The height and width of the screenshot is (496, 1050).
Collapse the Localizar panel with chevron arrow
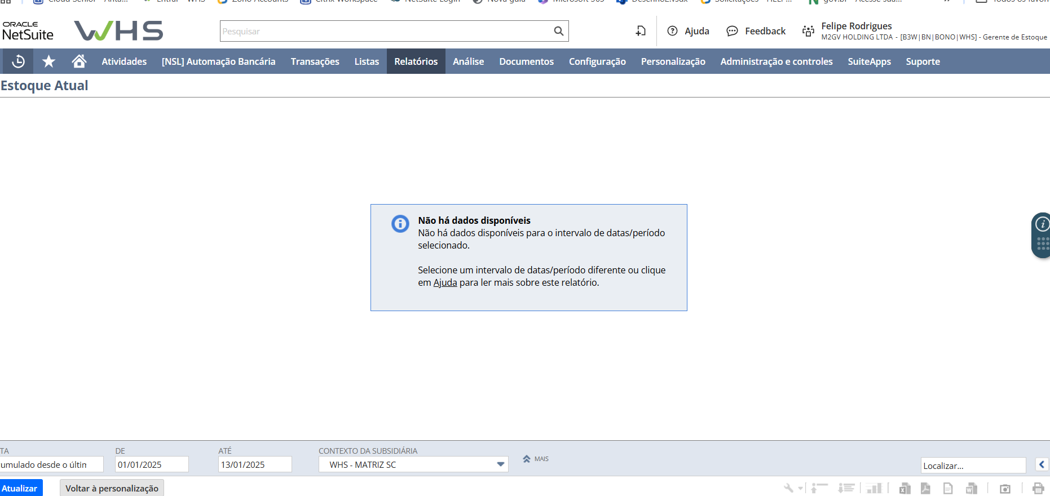(1042, 464)
